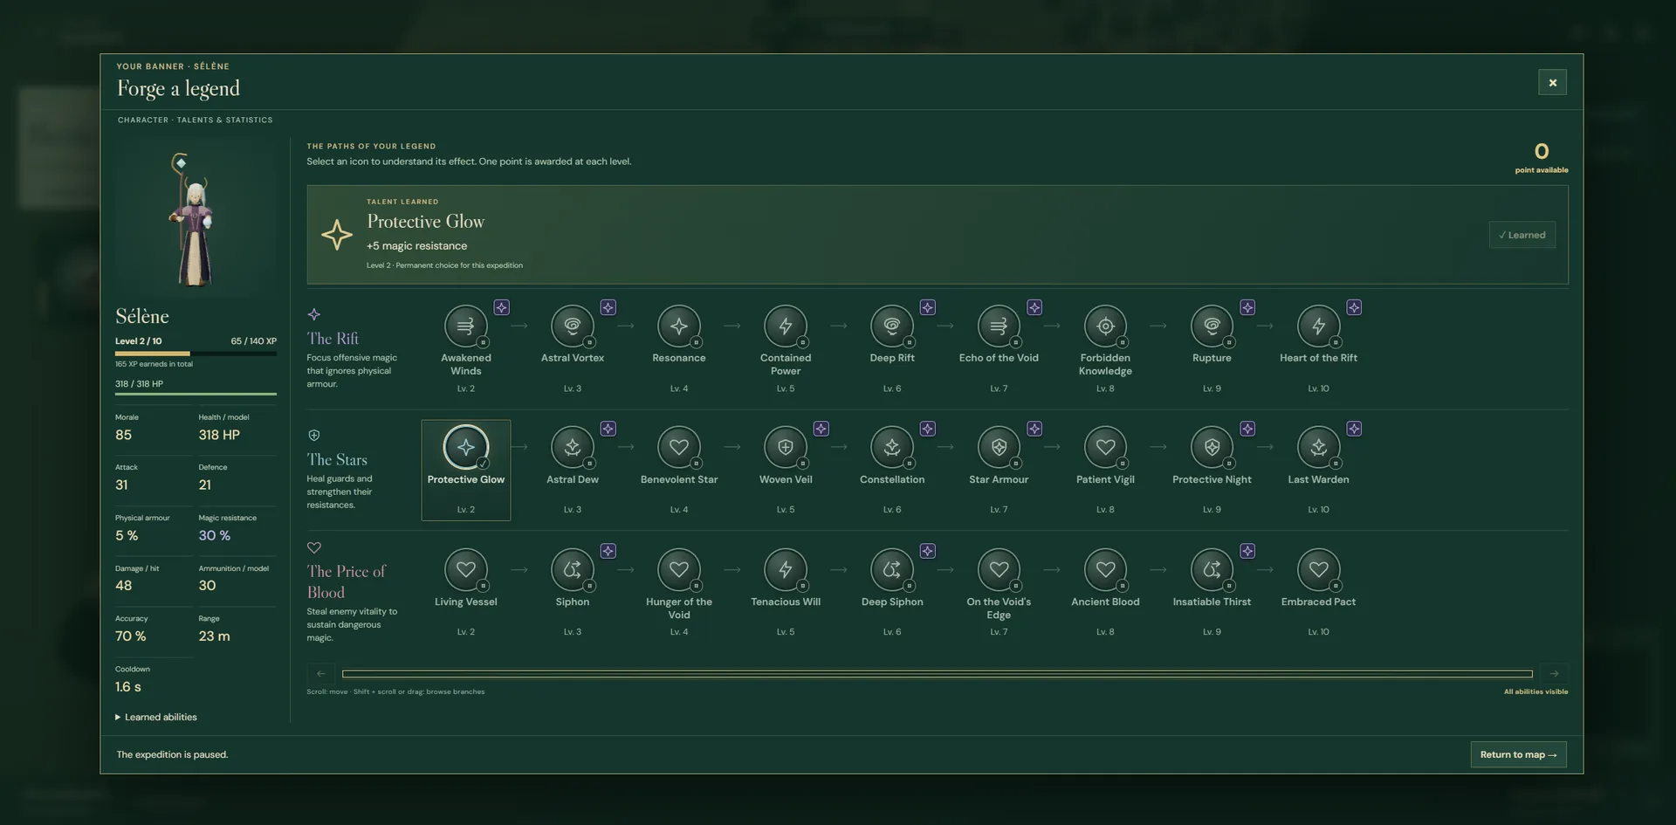Click the Rupture talent icon

pyautogui.click(x=1212, y=327)
